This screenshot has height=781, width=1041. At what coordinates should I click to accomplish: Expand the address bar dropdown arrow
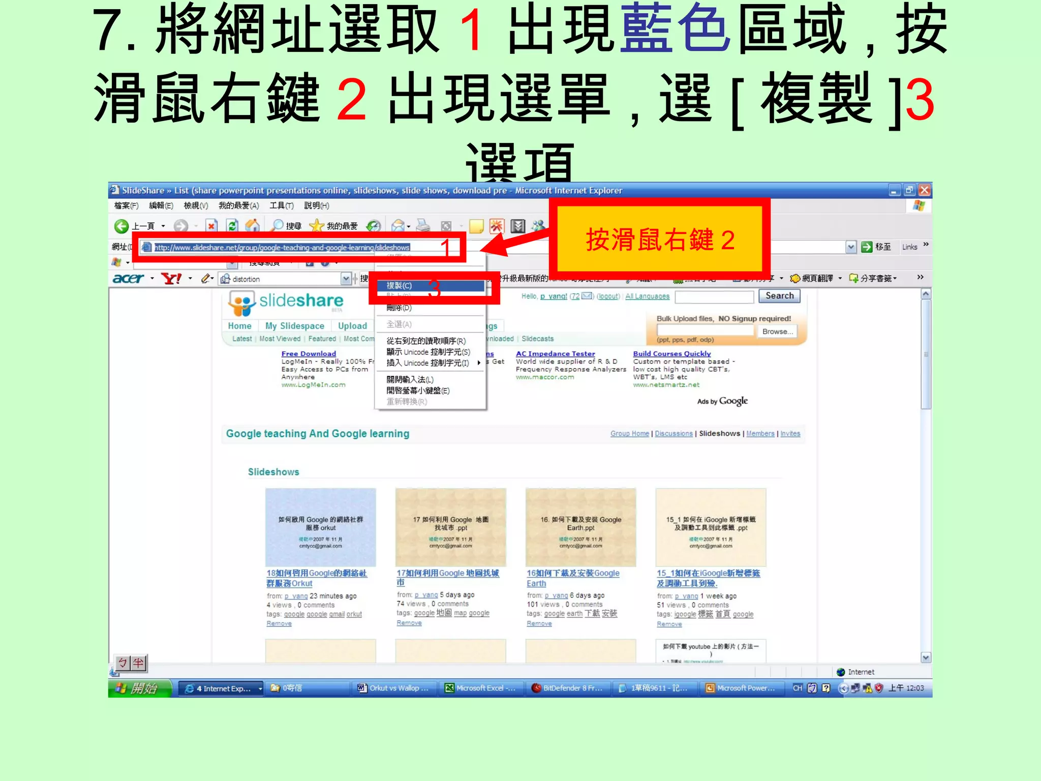(851, 247)
